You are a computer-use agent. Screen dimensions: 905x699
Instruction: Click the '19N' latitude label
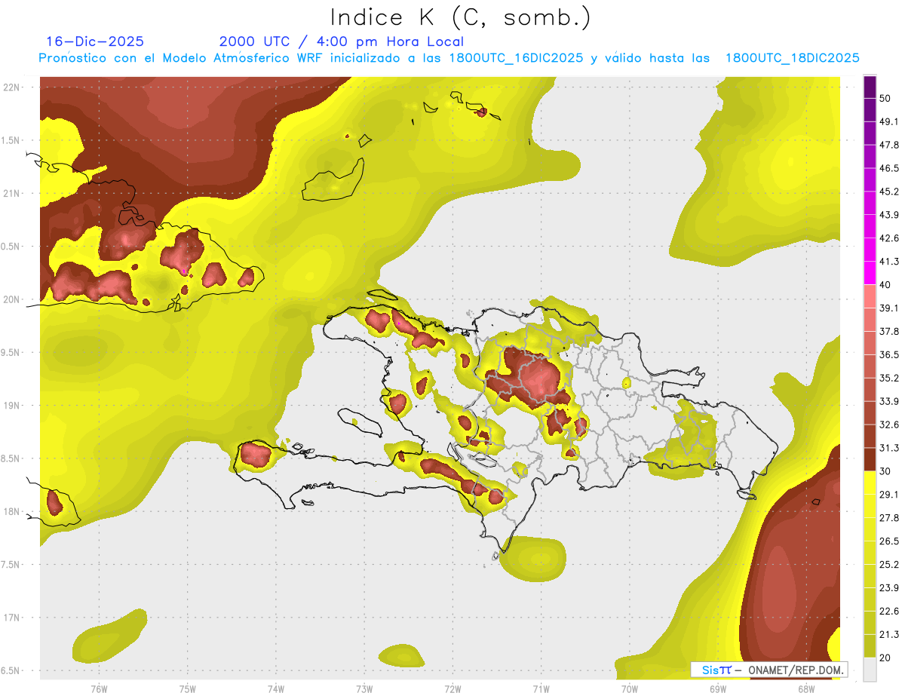coord(12,405)
